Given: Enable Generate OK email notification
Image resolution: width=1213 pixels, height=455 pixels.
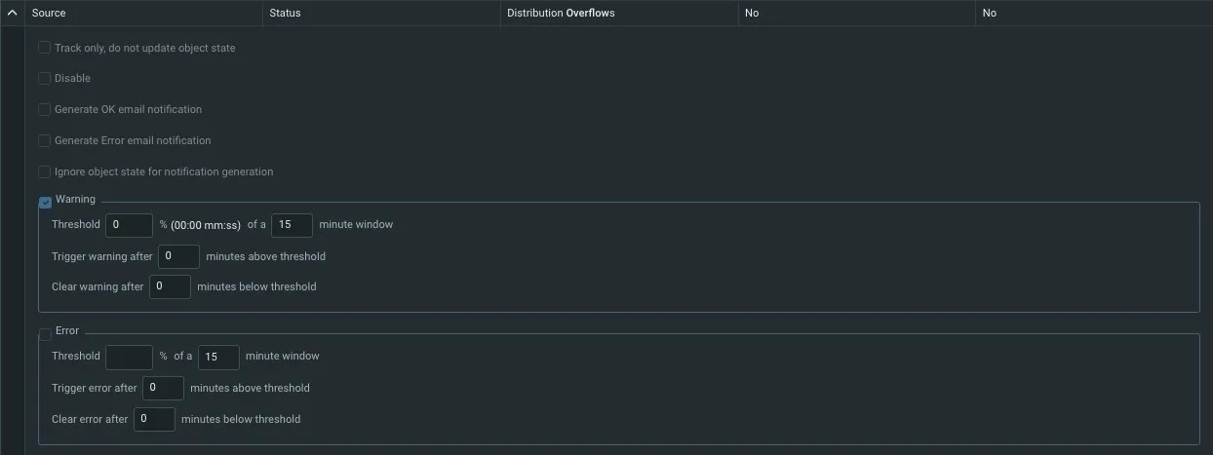Looking at the screenshot, I should coord(44,109).
